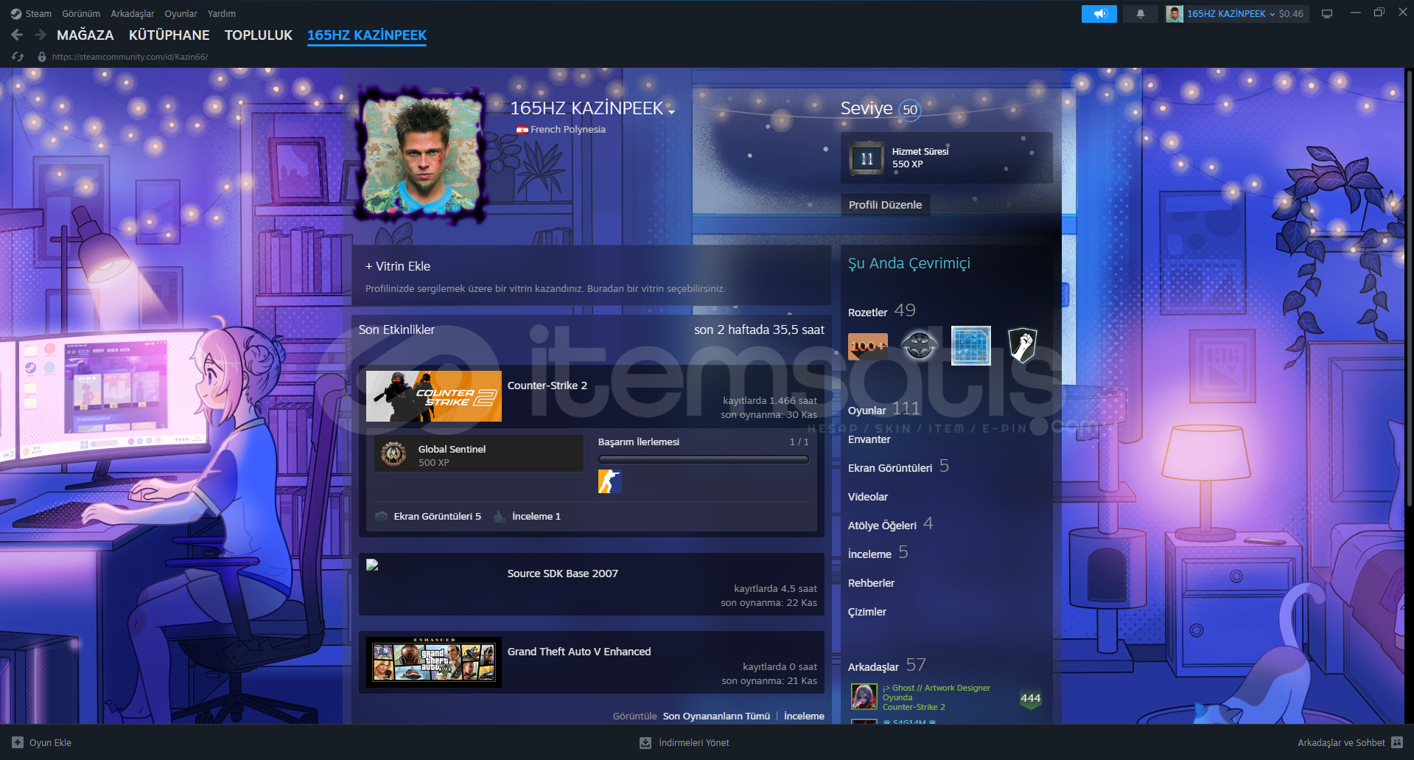Click the steamcommunity.com URL field
This screenshot has height=760, width=1414.
pyautogui.click(x=130, y=57)
